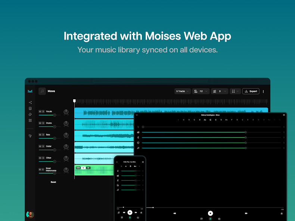Click the user avatar in web app sidebar
Viewport: 295px width, 221px height.
point(30,214)
